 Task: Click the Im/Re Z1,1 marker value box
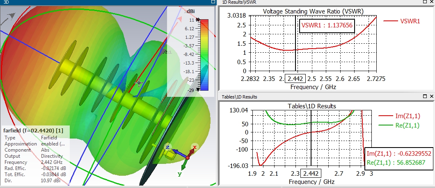399,158
